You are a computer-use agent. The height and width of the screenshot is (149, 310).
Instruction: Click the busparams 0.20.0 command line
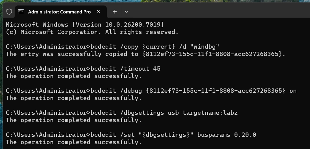(x=131, y=135)
